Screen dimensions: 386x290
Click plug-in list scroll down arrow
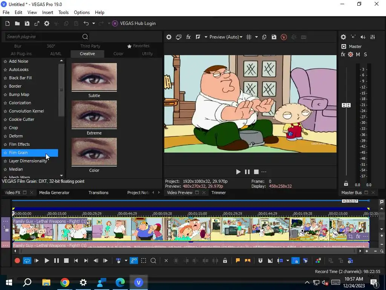[x=61, y=176]
